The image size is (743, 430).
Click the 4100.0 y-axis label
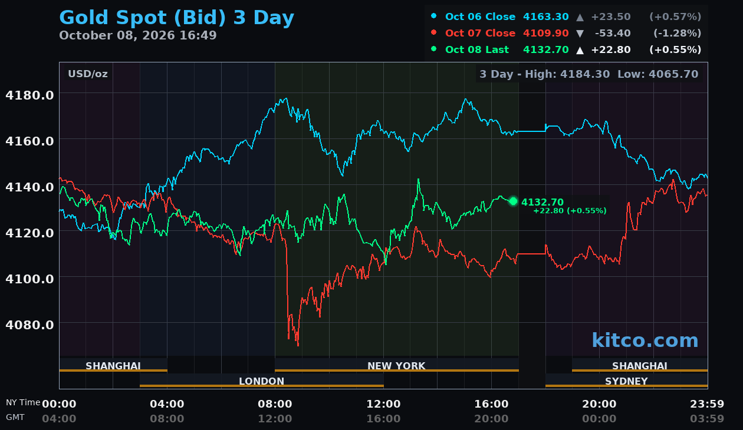point(29,279)
